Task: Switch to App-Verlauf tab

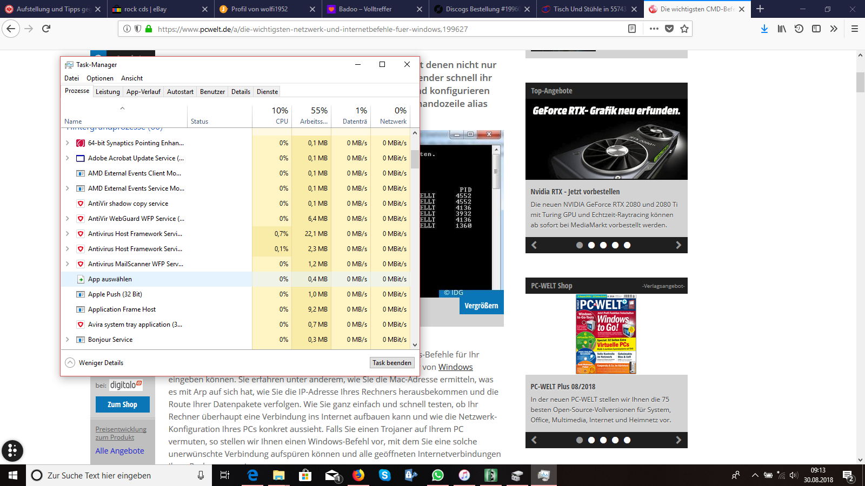Action: click(143, 92)
